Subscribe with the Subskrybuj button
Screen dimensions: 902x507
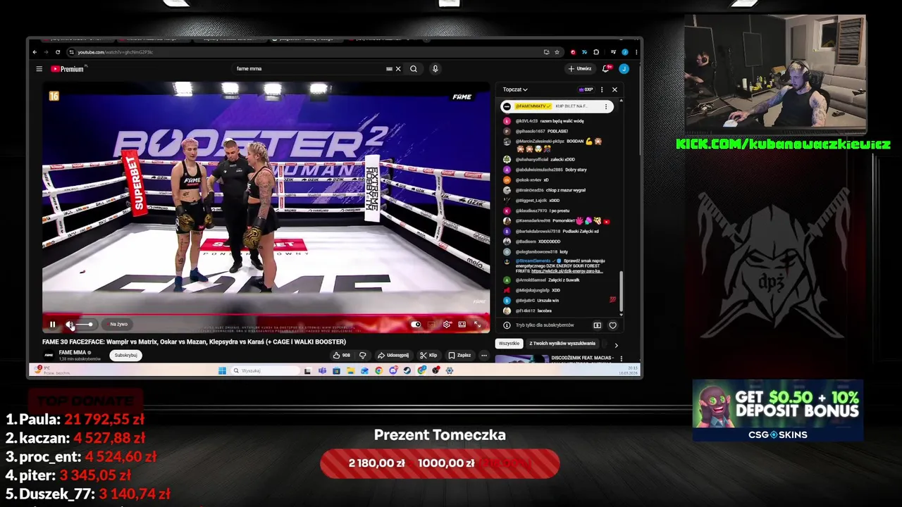point(125,356)
